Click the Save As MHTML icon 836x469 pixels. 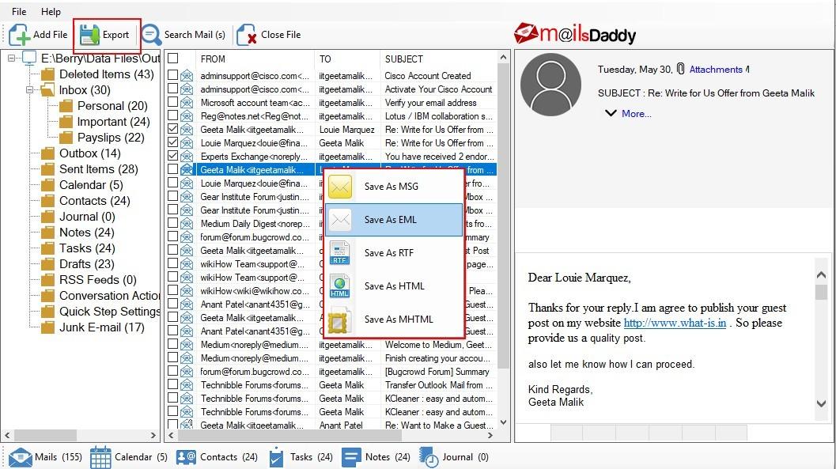(339, 320)
